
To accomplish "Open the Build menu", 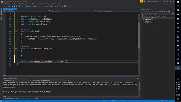I will (19, 4).
